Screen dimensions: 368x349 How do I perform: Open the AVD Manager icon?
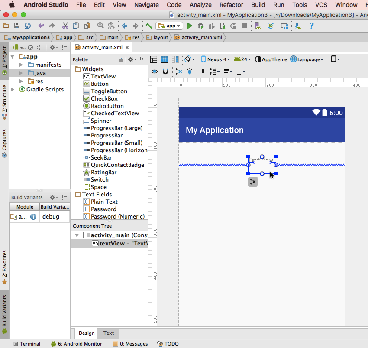[x=258, y=26]
